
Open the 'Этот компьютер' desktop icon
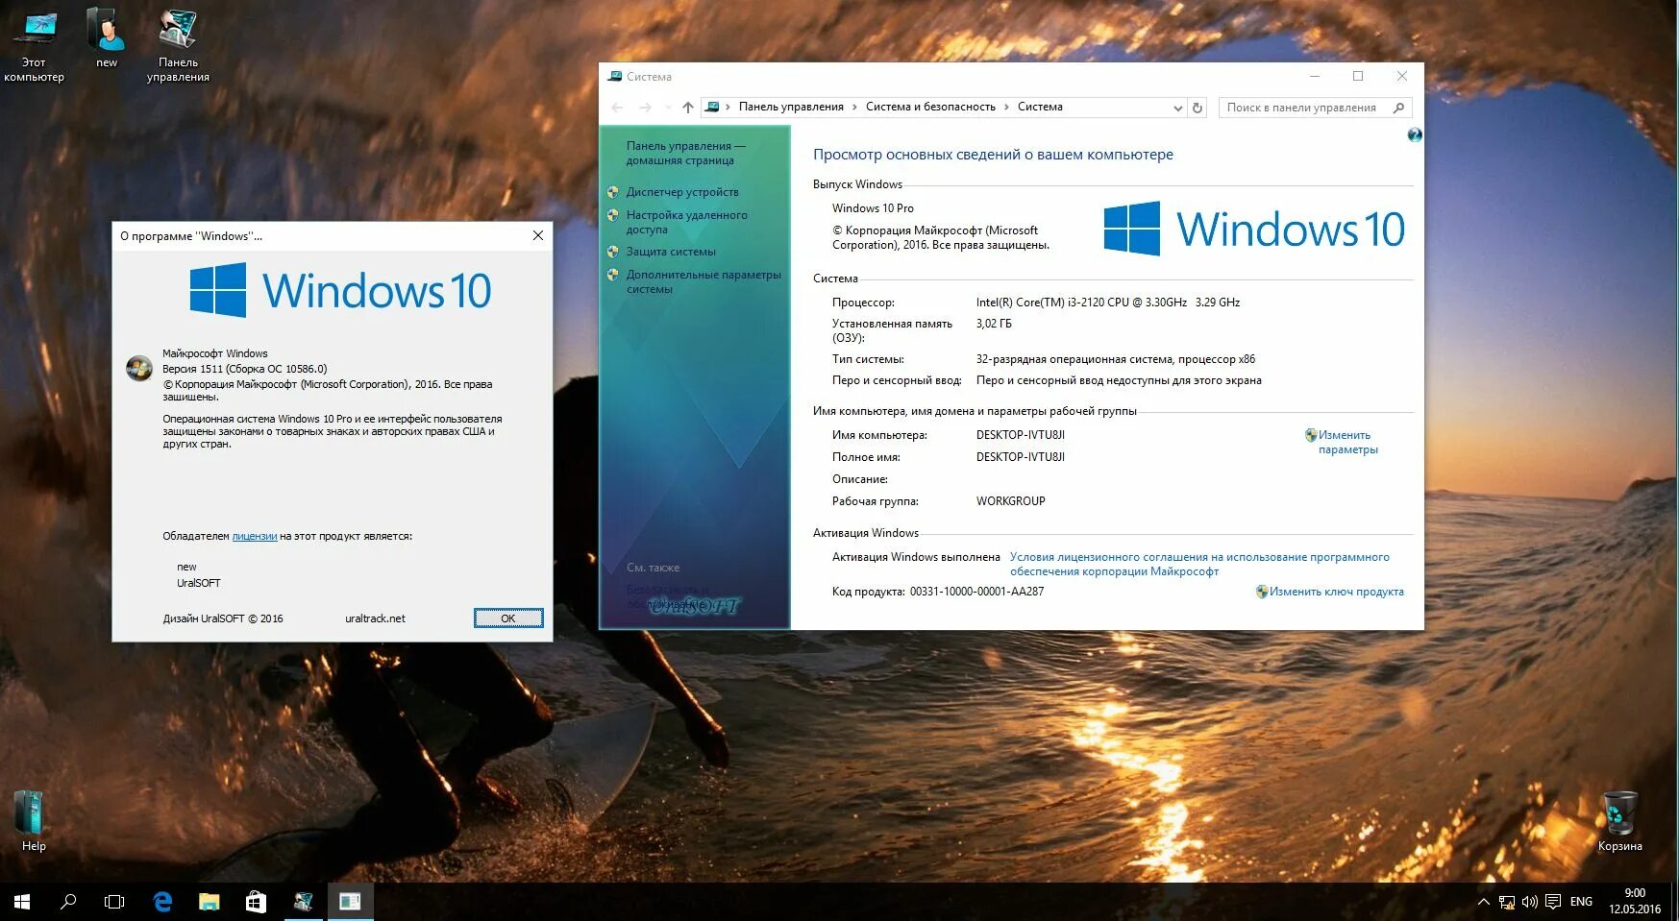point(35,45)
